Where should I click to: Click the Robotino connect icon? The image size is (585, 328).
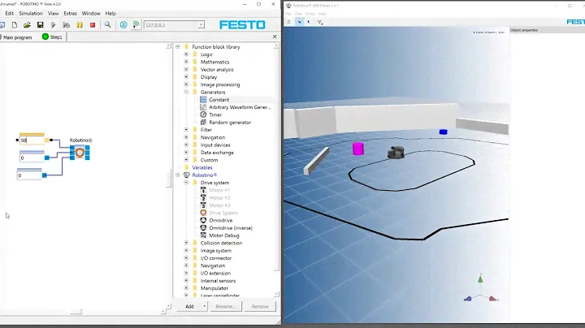pyautogui.click(x=123, y=25)
